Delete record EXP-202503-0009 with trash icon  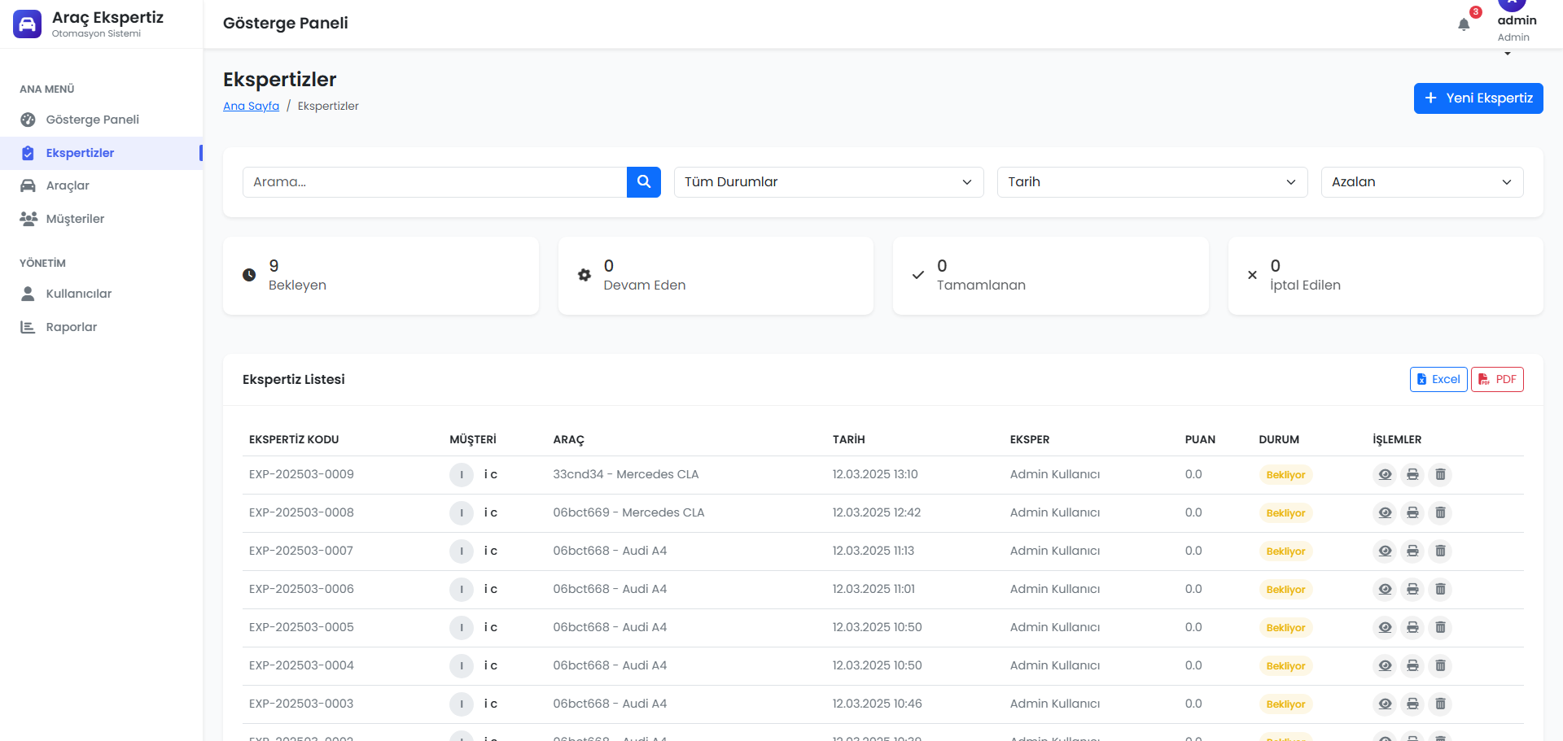coord(1440,475)
